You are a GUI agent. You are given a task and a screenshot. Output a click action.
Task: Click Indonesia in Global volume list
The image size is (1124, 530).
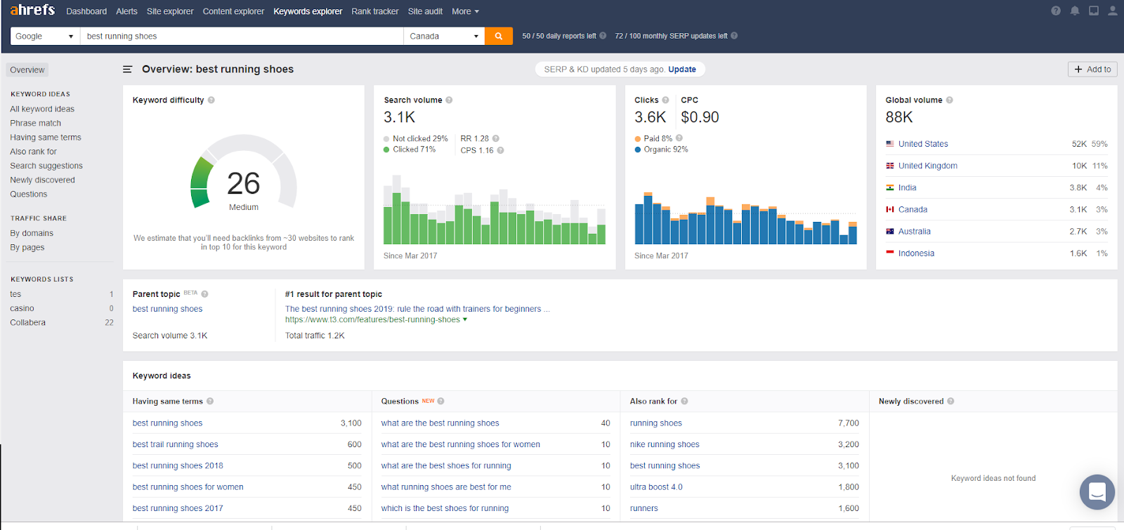tap(916, 253)
